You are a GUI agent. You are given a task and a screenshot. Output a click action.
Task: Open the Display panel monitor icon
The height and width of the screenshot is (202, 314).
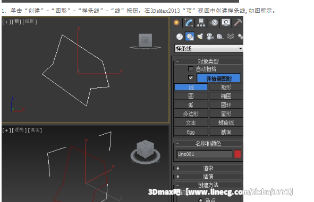226,23
